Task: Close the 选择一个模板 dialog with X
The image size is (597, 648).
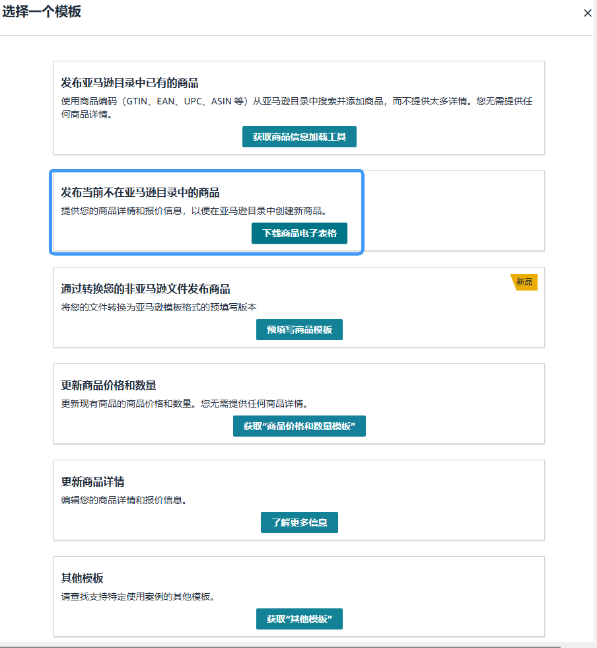Action: click(587, 13)
